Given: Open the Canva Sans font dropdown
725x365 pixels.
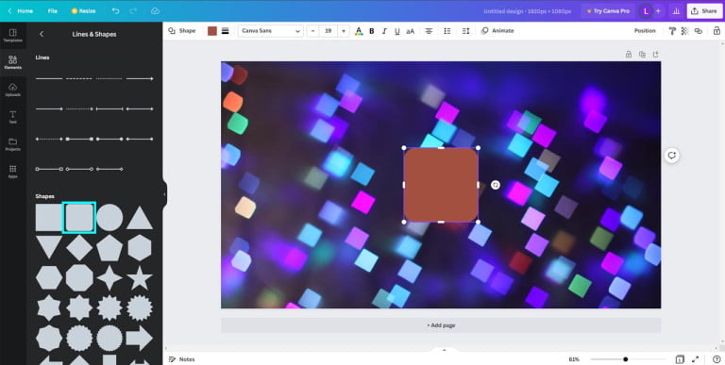Looking at the screenshot, I should tap(271, 31).
